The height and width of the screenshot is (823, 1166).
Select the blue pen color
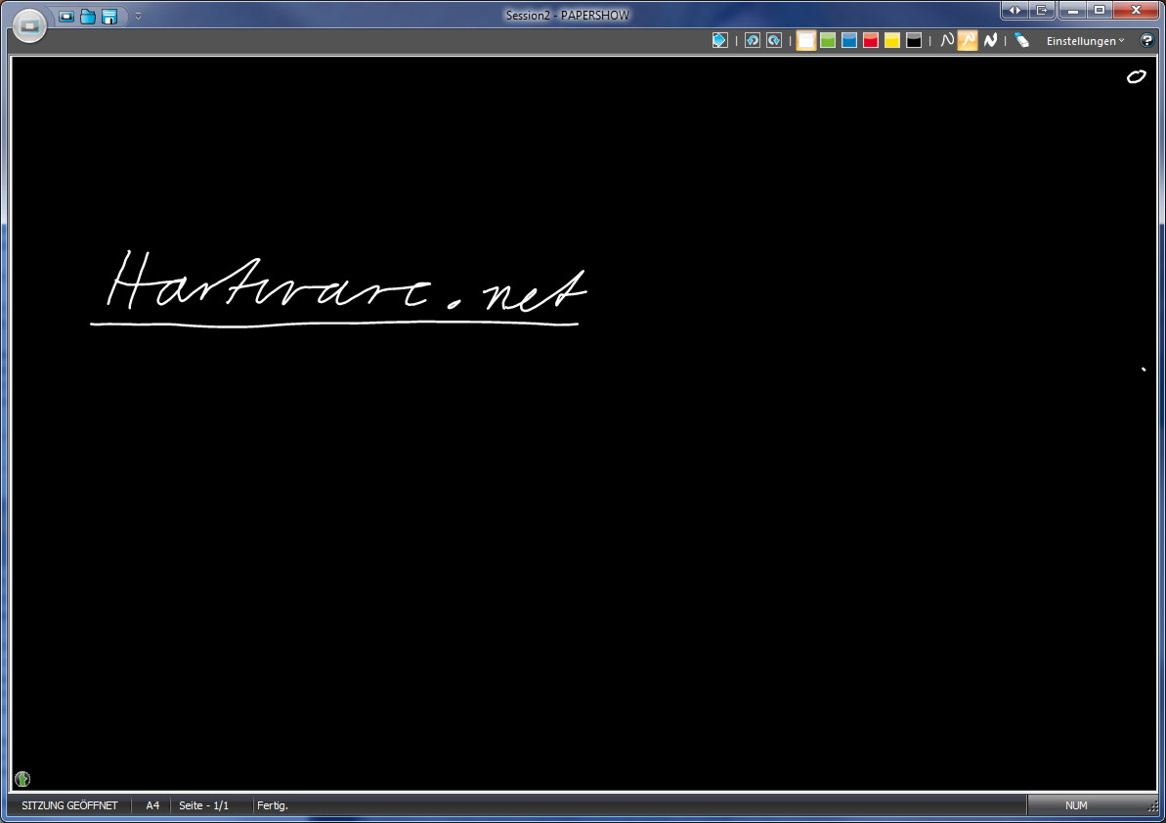tap(849, 40)
